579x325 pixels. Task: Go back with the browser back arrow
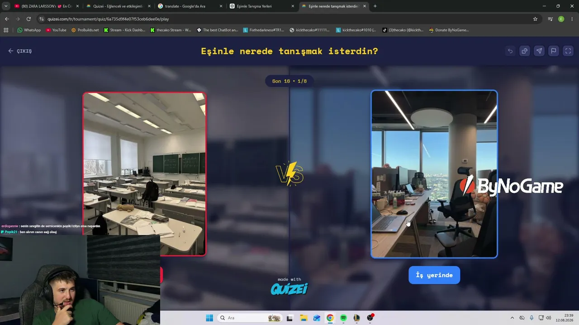[7, 19]
